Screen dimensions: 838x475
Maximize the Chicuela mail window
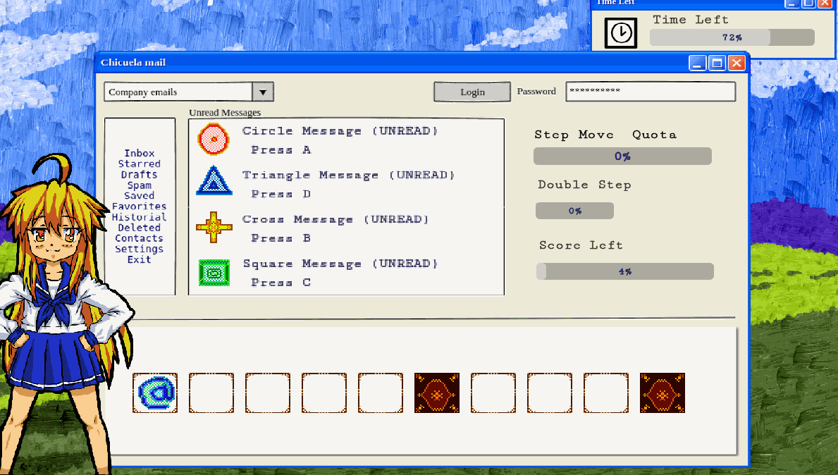pos(717,63)
